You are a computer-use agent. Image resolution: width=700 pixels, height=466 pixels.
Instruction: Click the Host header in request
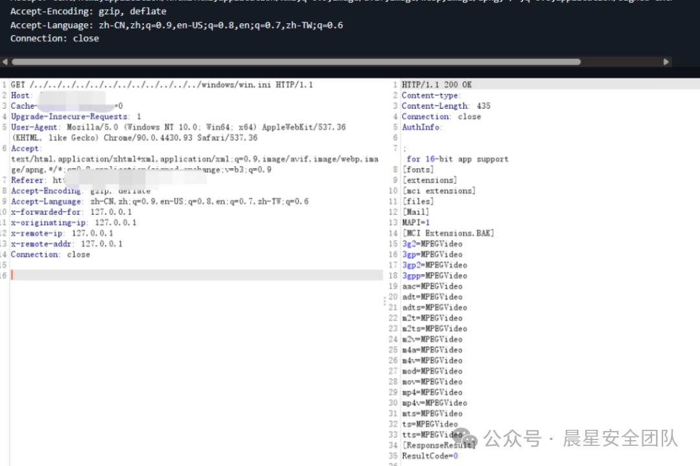coord(21,96)
